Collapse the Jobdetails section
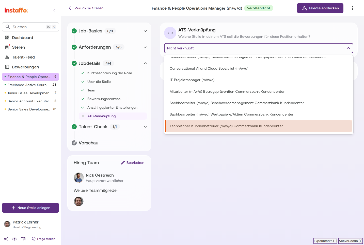Viewport: 364px width, 245px height. click(x=145, y=63)
